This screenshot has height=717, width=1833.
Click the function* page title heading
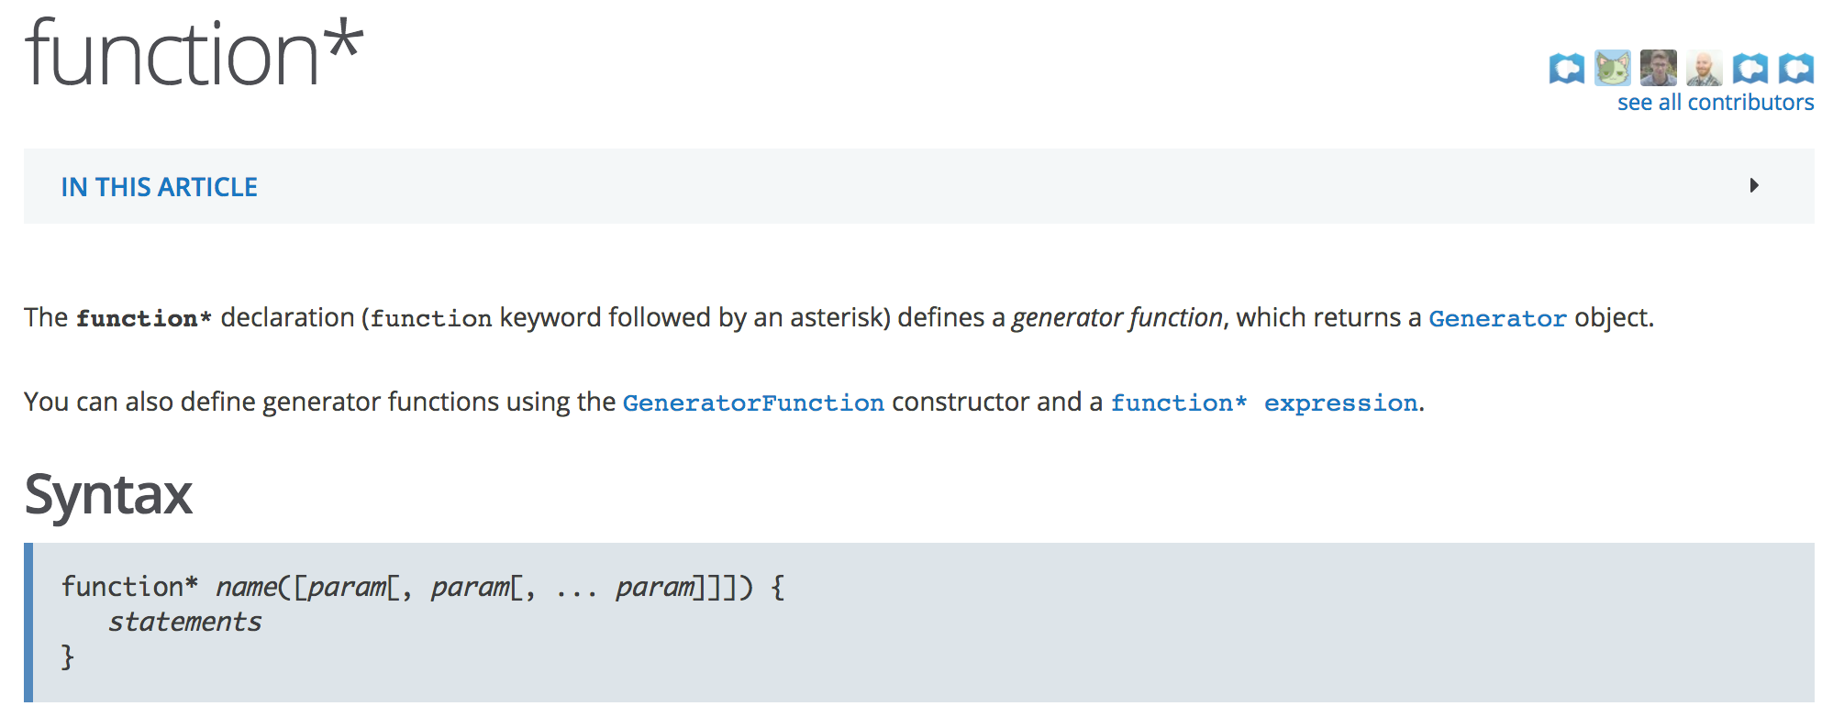click(x=194, y=53)
